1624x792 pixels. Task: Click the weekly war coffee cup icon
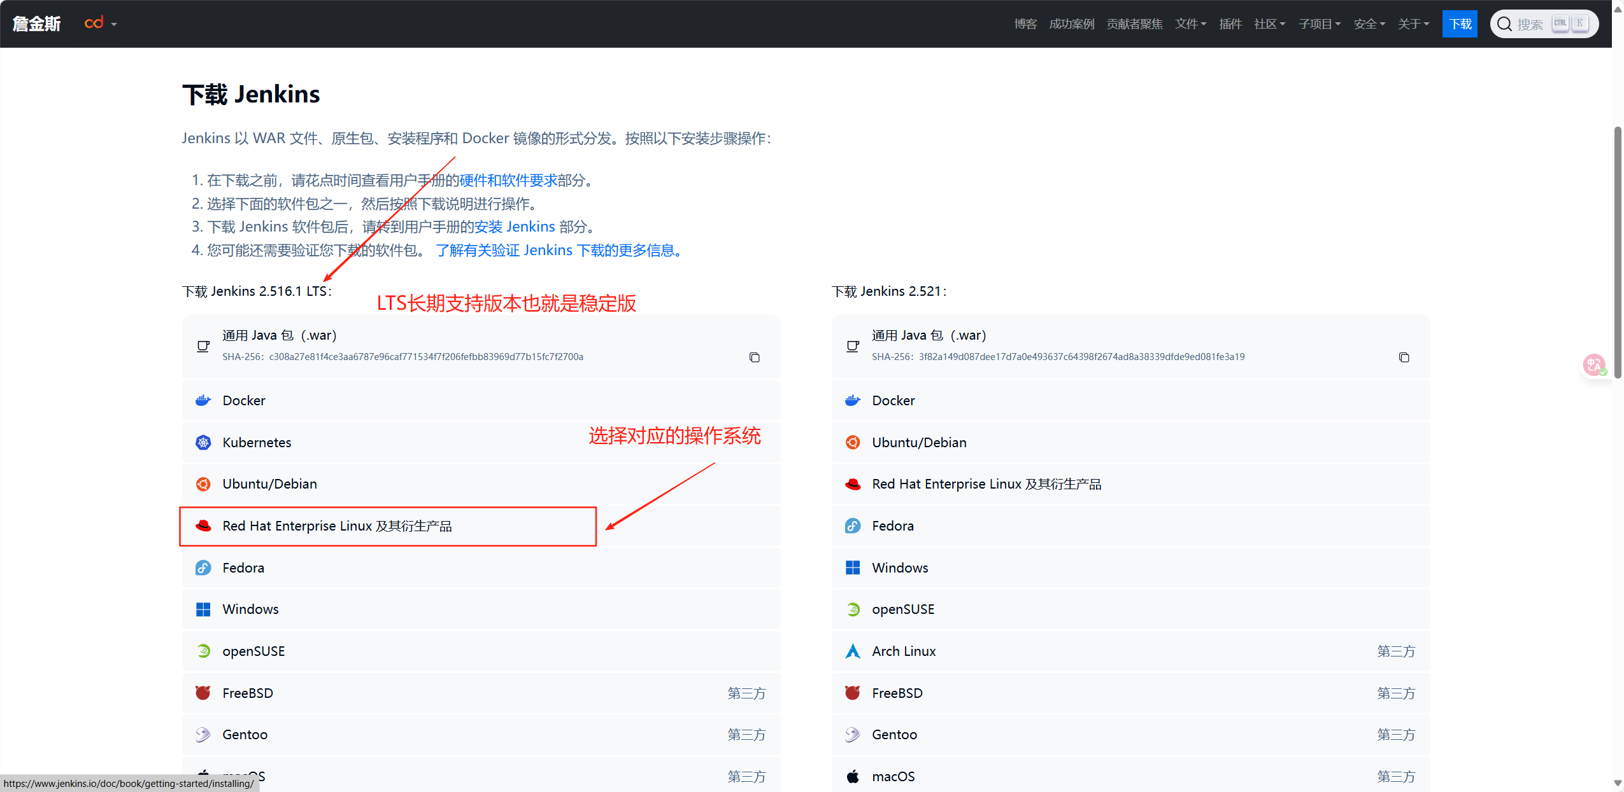pyautogui.click(x=853, y=347)
